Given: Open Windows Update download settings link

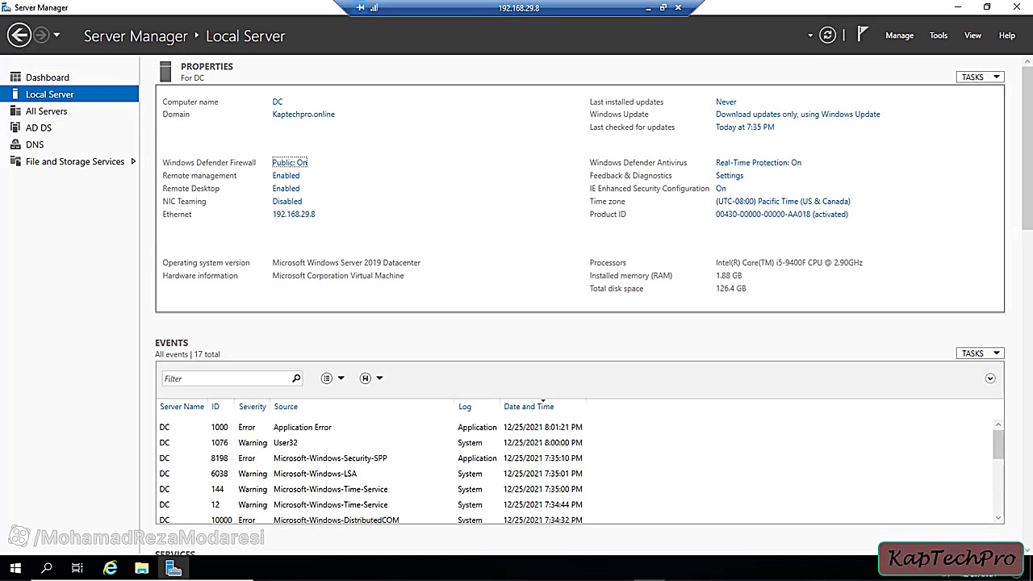Looking at the screenshot, I should click(x=798, y=114).
